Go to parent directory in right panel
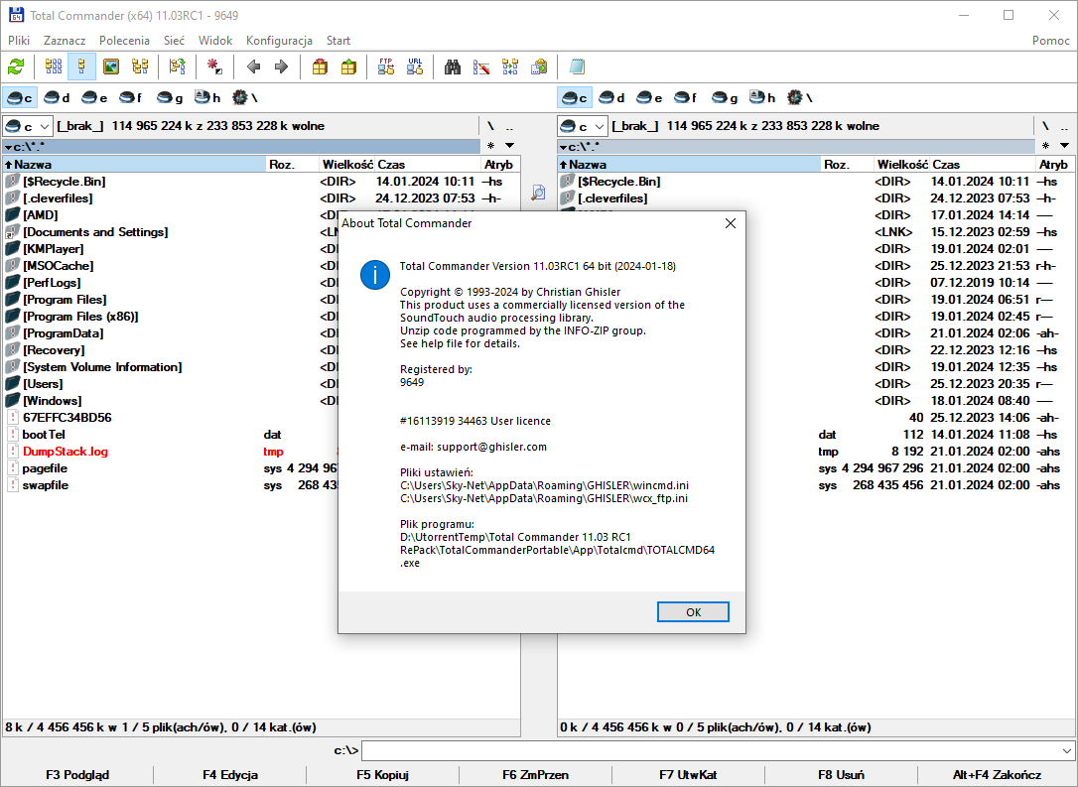This screenshot has height=787, width=1078. pos(1064,126)
